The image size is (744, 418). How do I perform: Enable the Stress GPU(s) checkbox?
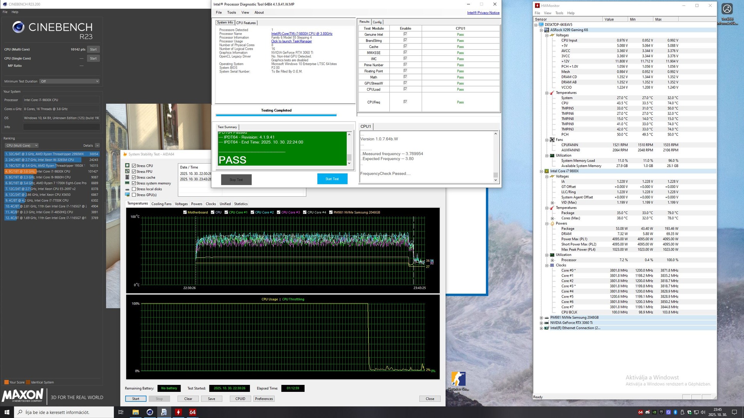(x=134, y=195)
